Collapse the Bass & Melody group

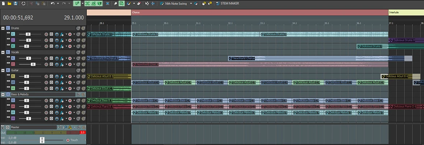point(3,94)
